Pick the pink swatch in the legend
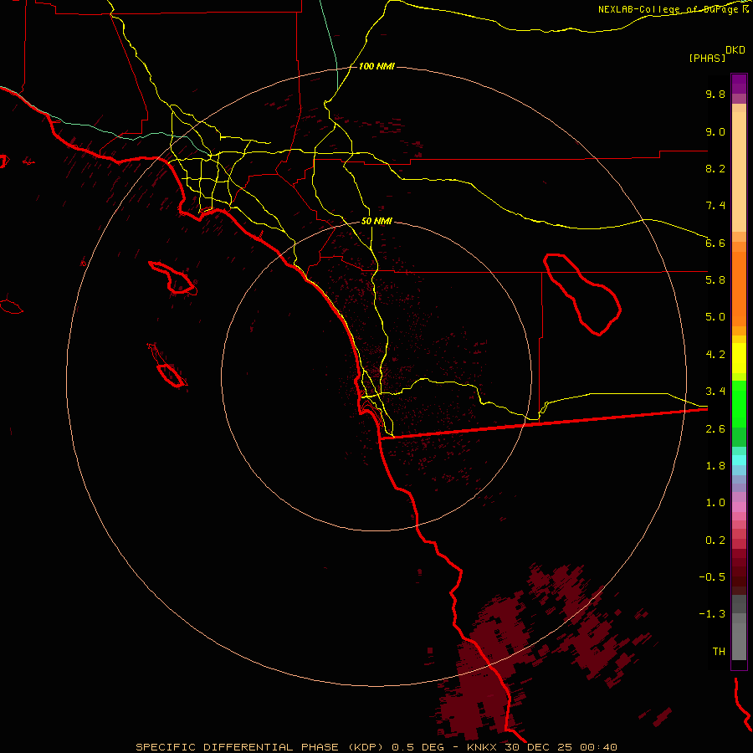This screenshot has width=753, height=753. pyautogui.click(x=739, y=507)
